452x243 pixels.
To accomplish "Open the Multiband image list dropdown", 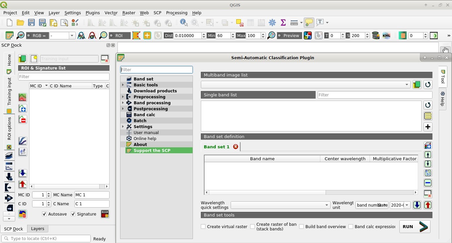I will [305, 85].
